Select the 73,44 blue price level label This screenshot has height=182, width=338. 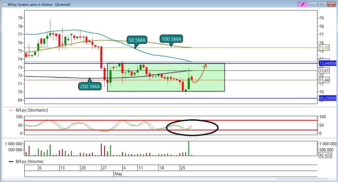328,63
